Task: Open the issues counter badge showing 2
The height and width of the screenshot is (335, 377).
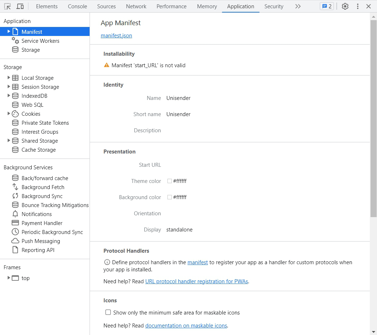Action: (327, 6)
